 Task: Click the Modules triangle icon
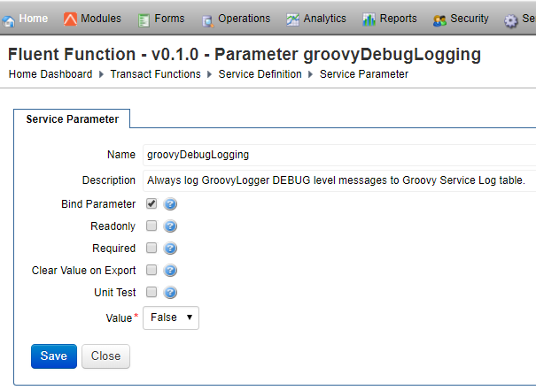pos(70,19)
